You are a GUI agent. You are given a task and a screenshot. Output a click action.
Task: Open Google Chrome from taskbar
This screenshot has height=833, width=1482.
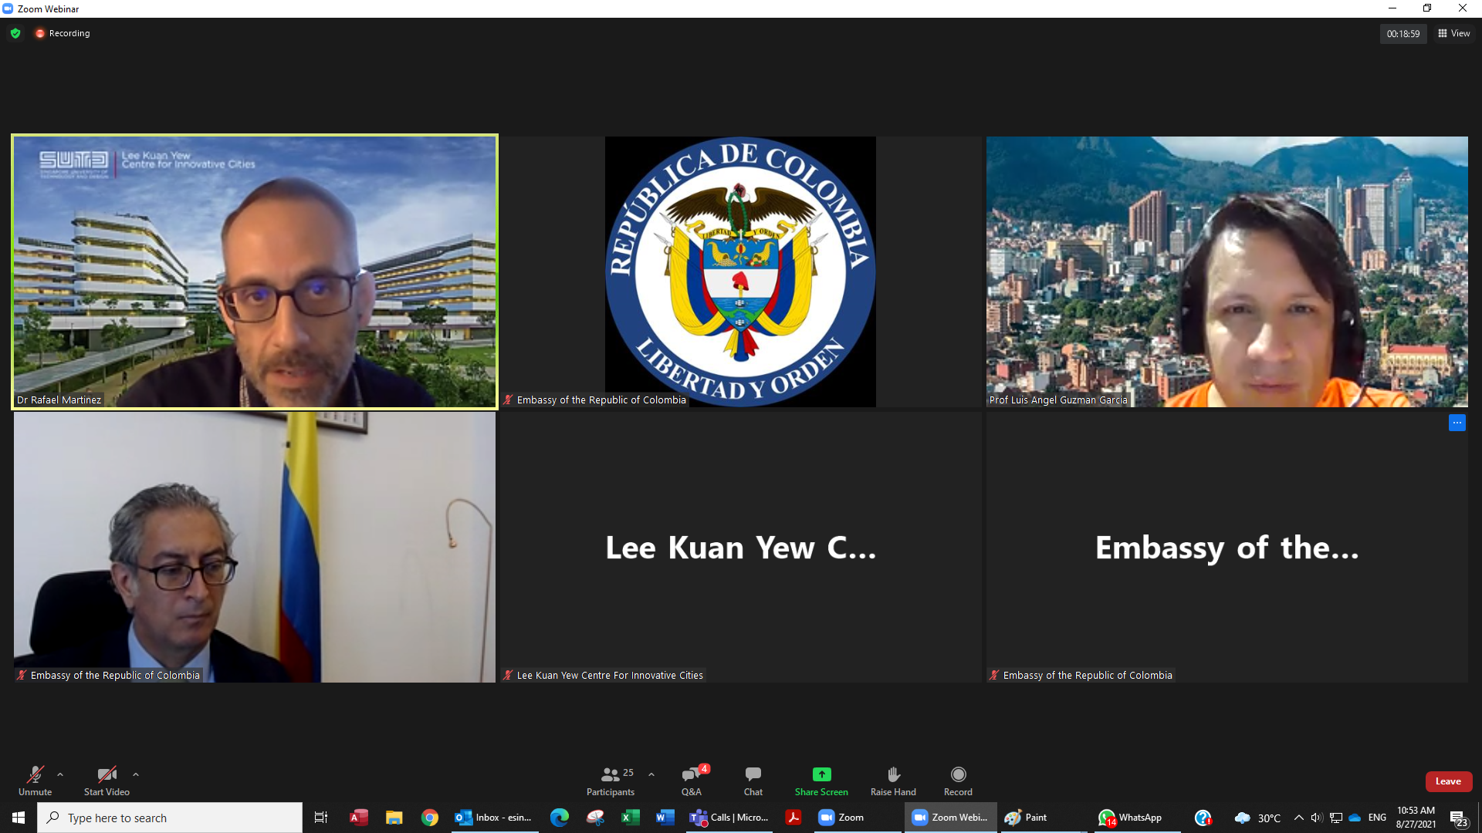pyautogui.click(x=430, y=818)
